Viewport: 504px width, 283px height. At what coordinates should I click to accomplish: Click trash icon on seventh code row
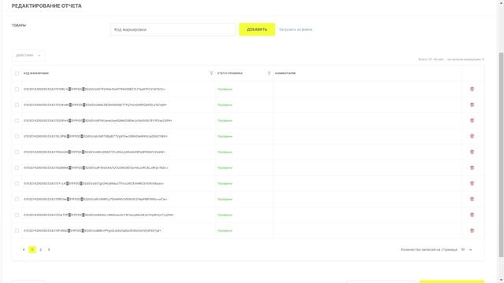[472, 183]
